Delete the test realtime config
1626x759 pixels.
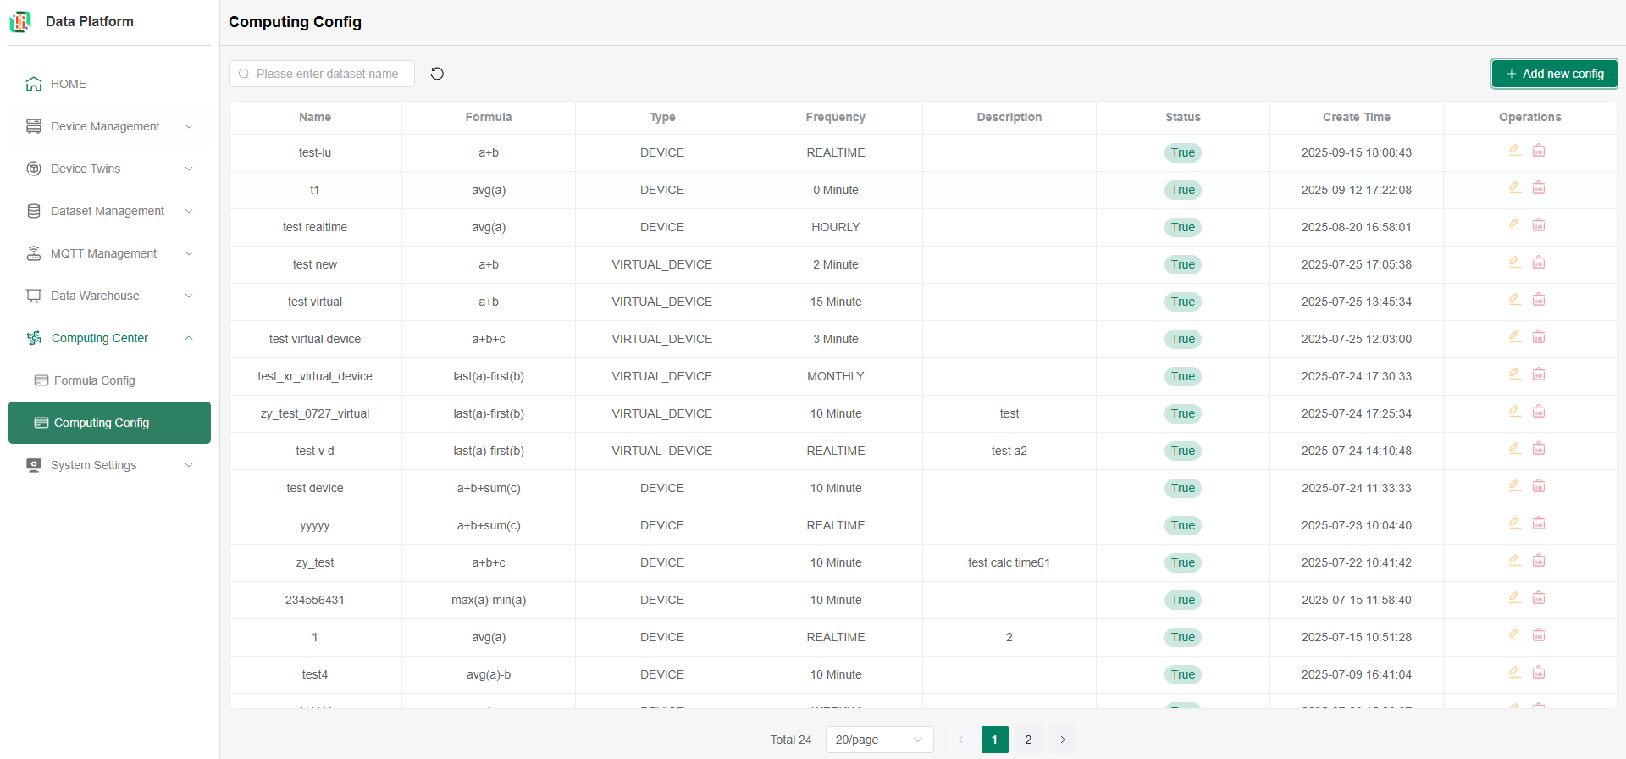(x=1539, y=225)
